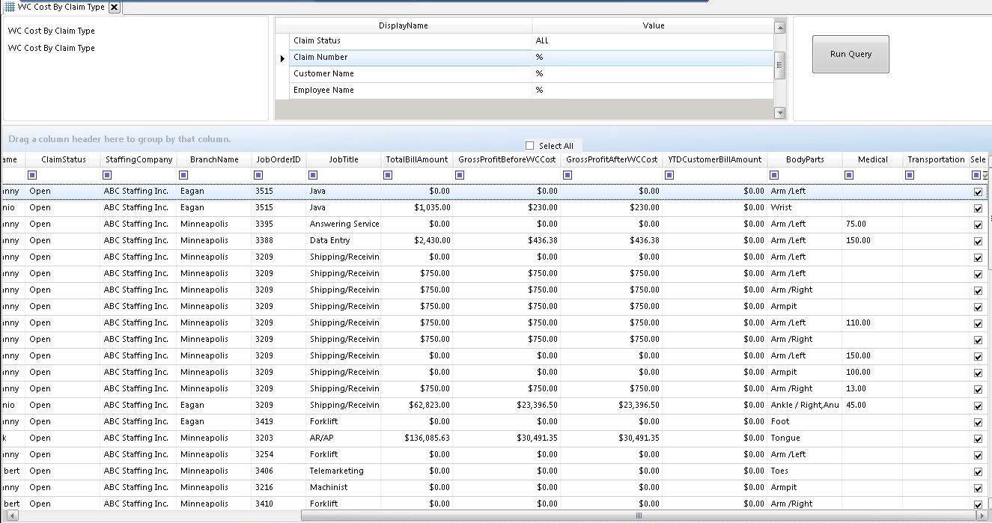Click the $62,823.00 TotalBillAmount cell
The width and height of the screenshot is (992, 523).
pyautogui.click(x=417, y=406)
